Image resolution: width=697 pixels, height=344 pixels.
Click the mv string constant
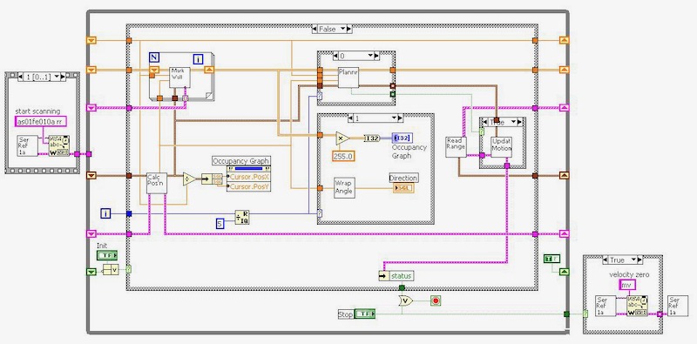(x=627, y=285)
